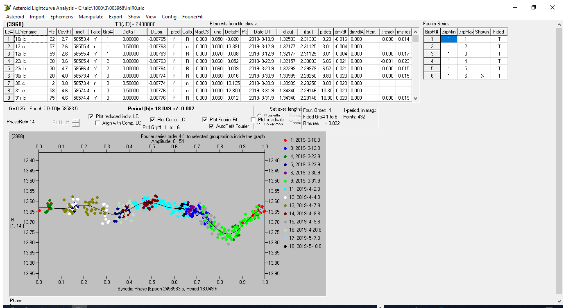
Task: Open the Asteroid menu
Action: pos(15,17)
